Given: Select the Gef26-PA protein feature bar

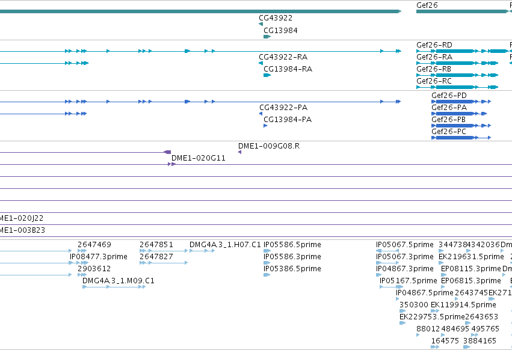Looking at the screenshot, I should pos(459,114).
